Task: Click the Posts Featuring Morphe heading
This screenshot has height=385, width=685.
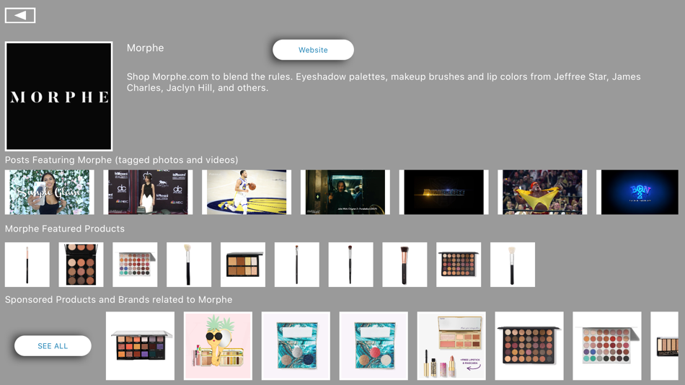Action: 121,160
